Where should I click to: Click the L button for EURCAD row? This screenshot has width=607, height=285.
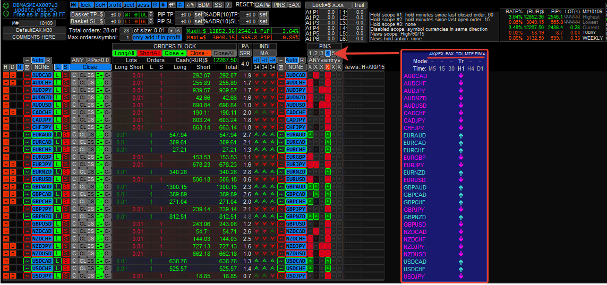coord(58,142)
